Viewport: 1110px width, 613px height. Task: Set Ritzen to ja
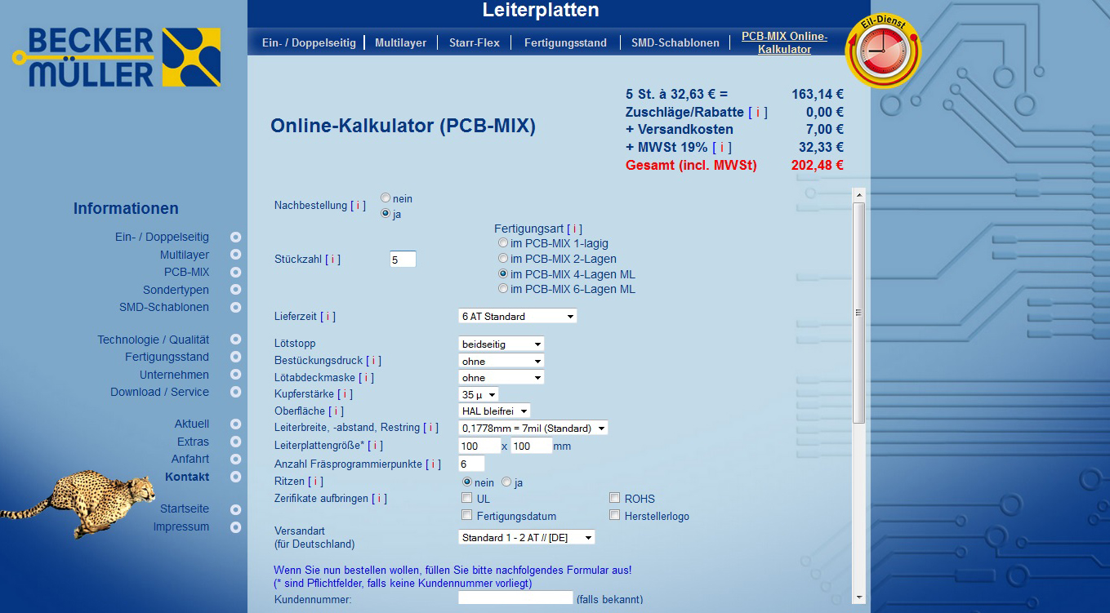pos(506,482)
